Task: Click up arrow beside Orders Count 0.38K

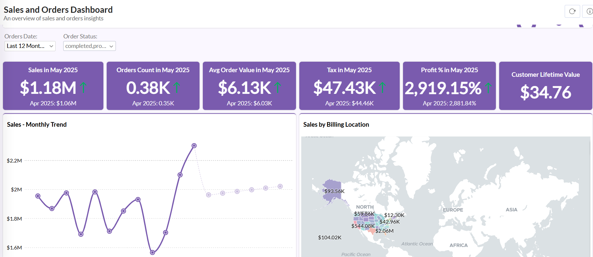Action: coord(177,88)
